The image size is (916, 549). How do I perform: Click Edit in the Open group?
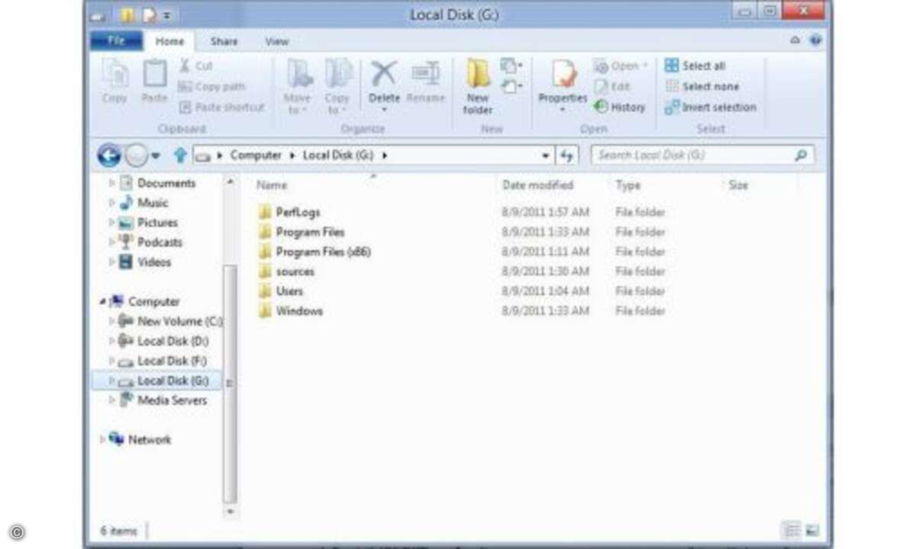(x=612, y=86)
